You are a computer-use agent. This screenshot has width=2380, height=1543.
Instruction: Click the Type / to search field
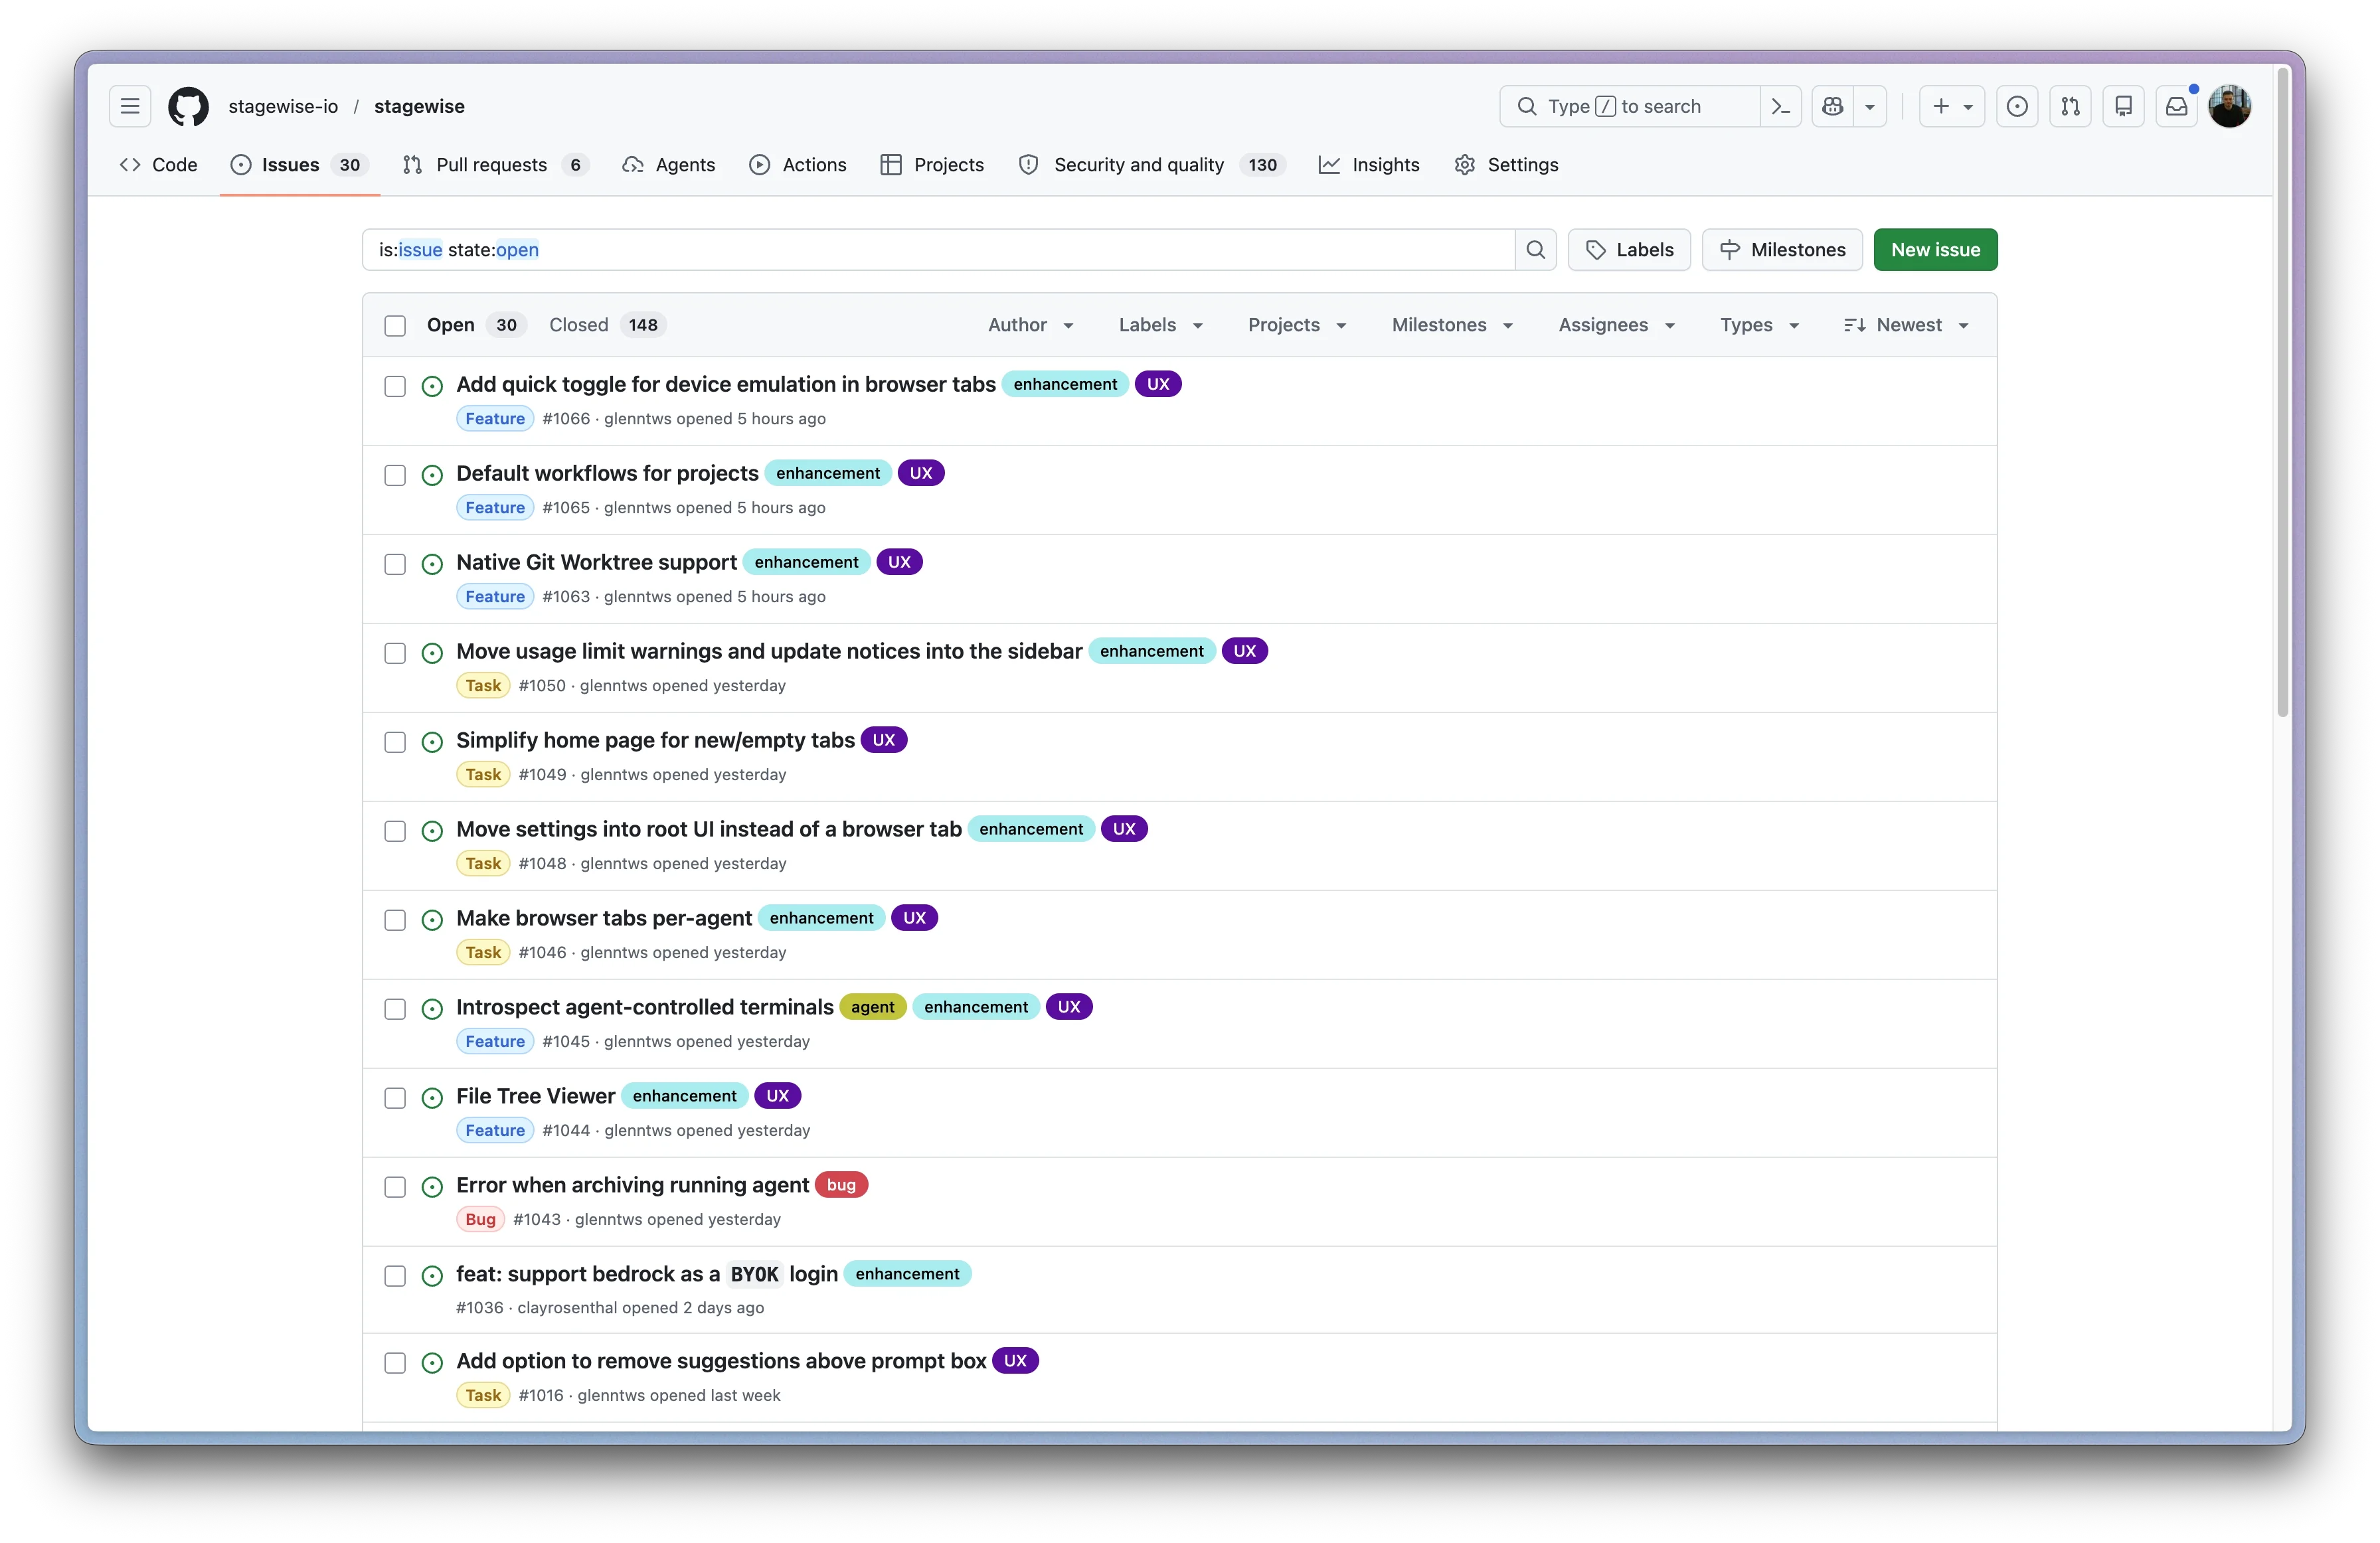[1630, 106]
